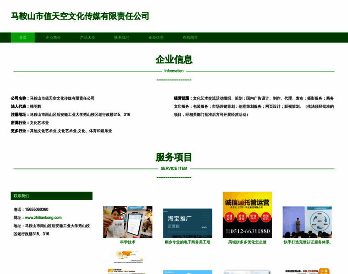Open the 首页 navigation tab

[23, 37]
